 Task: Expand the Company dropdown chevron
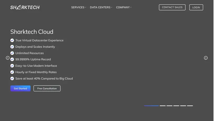[x=131, y=7]
